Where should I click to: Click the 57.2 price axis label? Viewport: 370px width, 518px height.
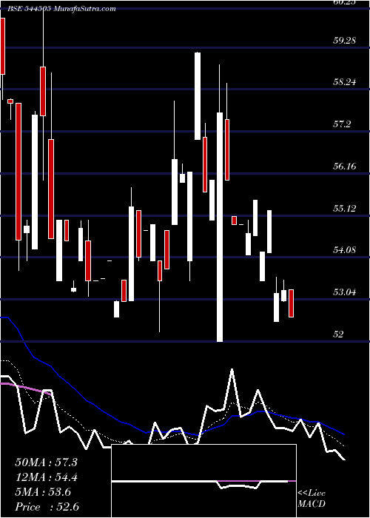(x=342, y=124)
